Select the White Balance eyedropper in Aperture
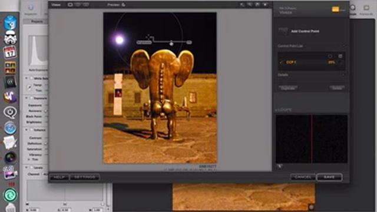Screen dimensions: 377x212 click(29, 88)
